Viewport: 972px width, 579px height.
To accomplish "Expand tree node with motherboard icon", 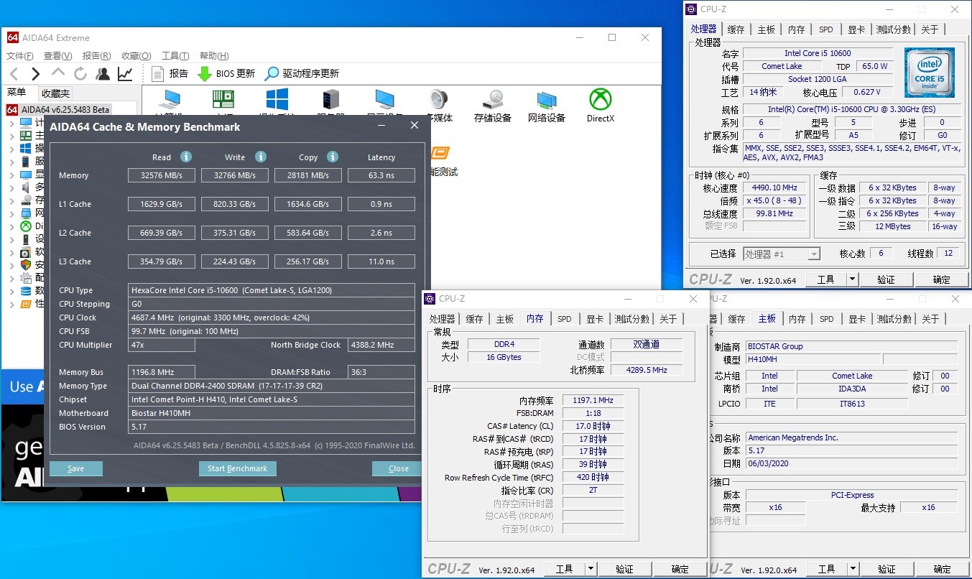I will (x=11, y=136).
